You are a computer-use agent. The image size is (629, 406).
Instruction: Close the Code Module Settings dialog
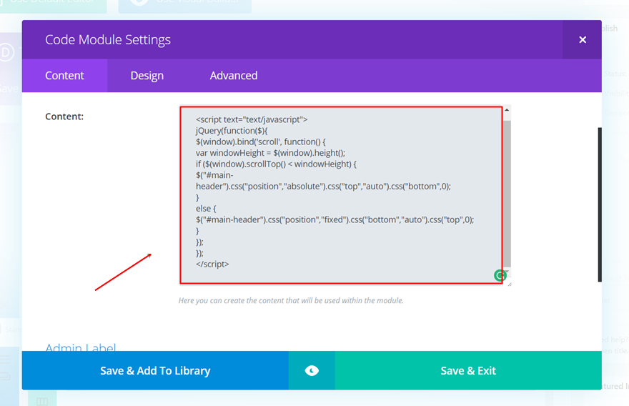point(583,40)
